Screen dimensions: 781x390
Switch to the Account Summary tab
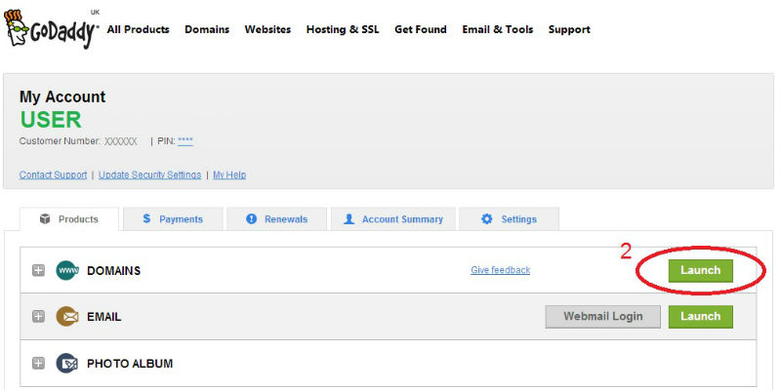(393, 218)
